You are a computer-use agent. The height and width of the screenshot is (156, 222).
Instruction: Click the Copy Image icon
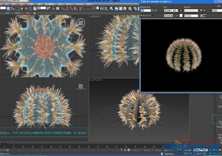(x=144, y=16)
